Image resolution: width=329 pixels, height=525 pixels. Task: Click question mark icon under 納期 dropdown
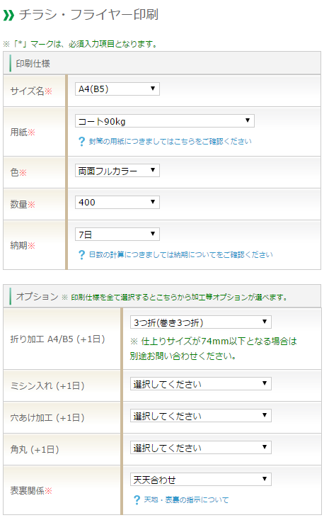[x=81, y=255]
